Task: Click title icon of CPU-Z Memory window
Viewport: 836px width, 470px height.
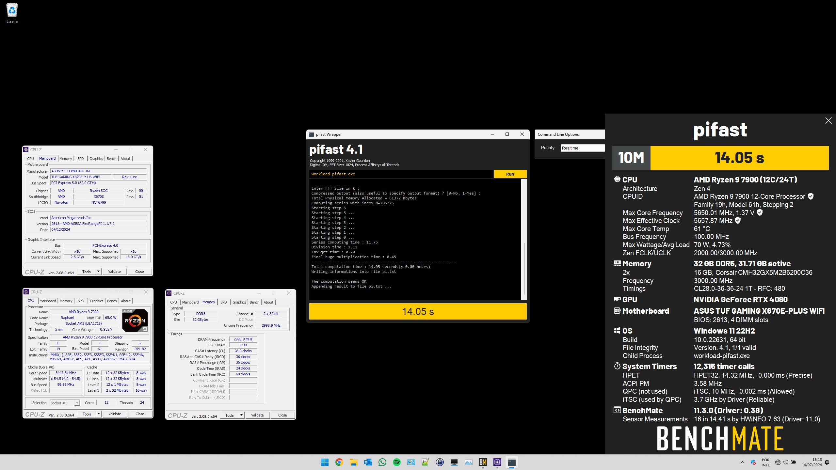Action: pyautogui.click(x=169, y=293)
